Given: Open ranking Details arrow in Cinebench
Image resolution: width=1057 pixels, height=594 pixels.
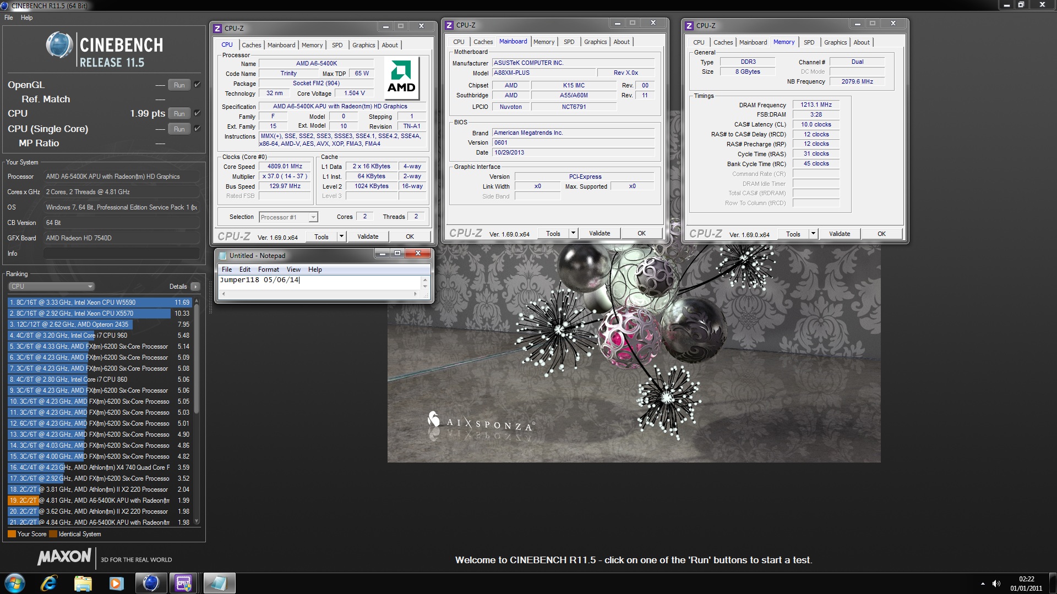Looking at the screenshot, I should tap(195, 287).
